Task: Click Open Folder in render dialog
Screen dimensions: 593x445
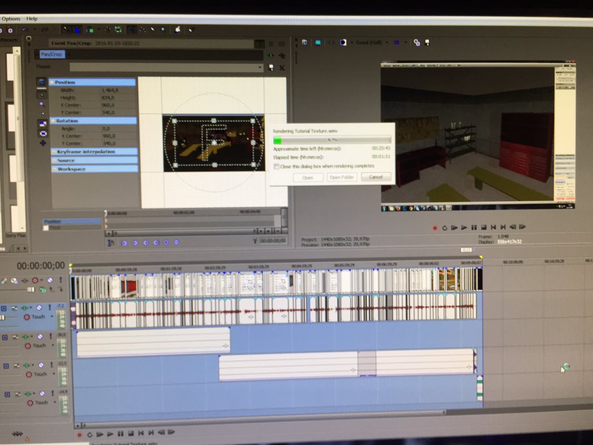Action: point(342,177)
